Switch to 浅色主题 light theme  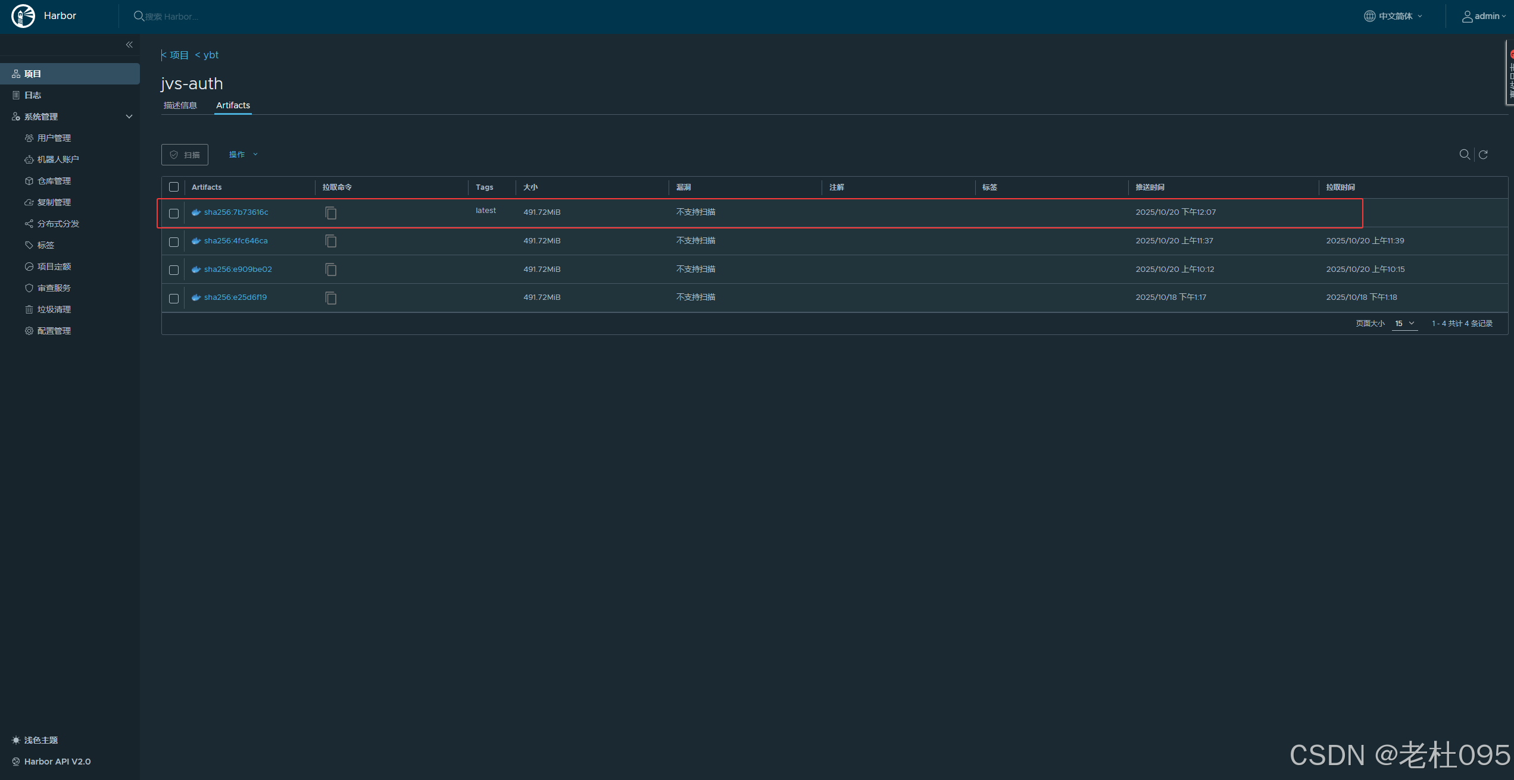click(40, 740)
